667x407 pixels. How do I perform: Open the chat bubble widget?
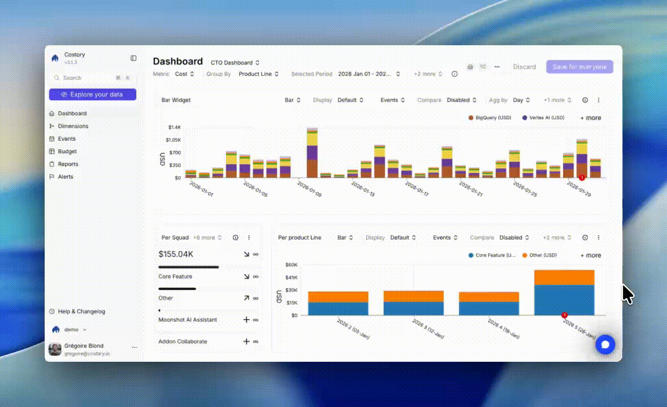tap(605, 344)
